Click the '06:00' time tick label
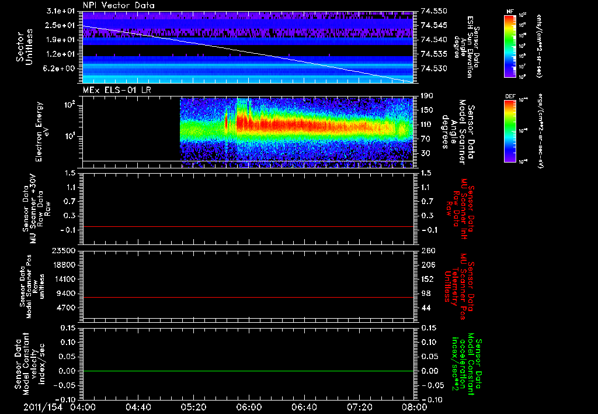 click(249, 407)
